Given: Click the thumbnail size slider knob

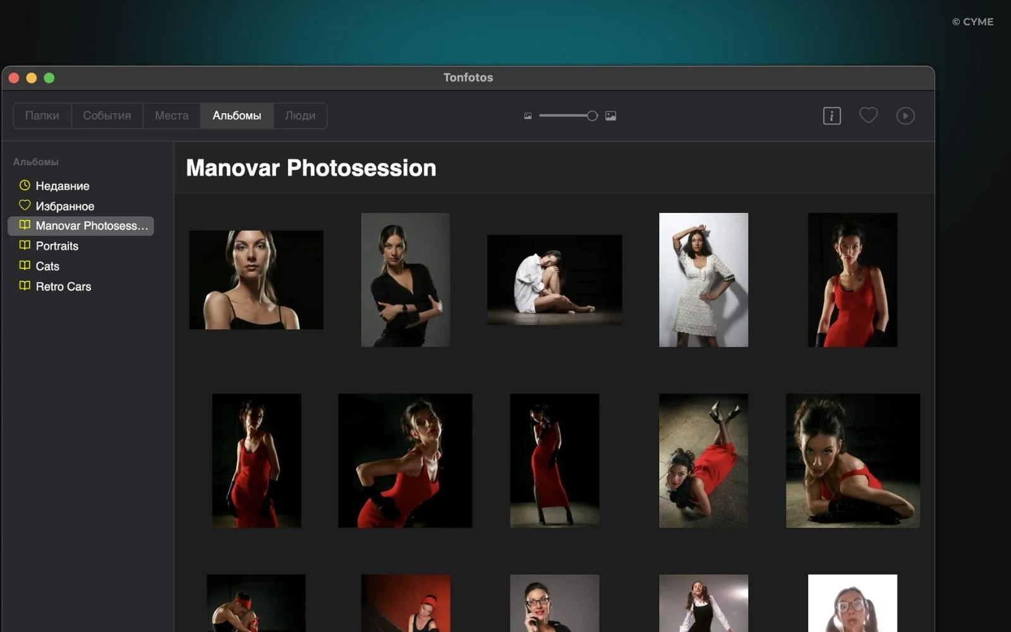Looking at the screenshot, I should (591, 116).
